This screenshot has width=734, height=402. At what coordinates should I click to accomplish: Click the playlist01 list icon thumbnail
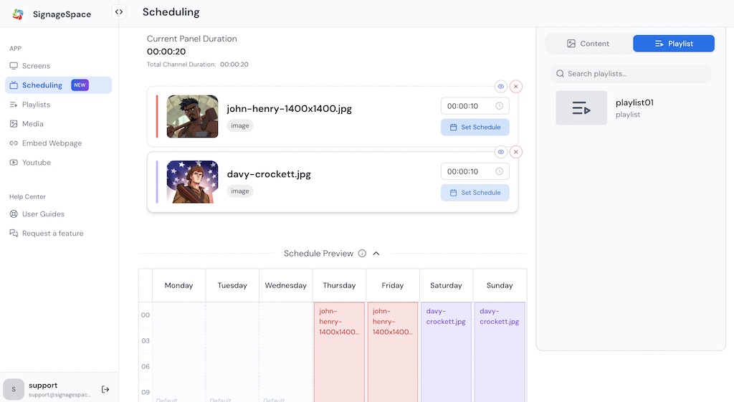(x=581, y=108)
